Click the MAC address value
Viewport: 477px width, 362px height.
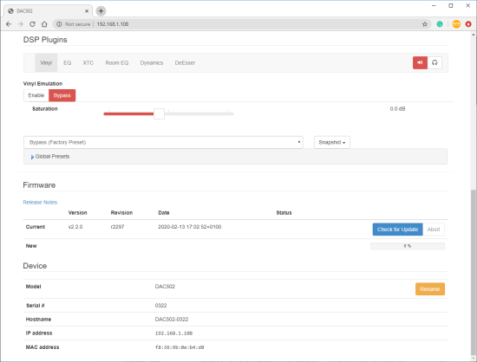pos(180,347)
